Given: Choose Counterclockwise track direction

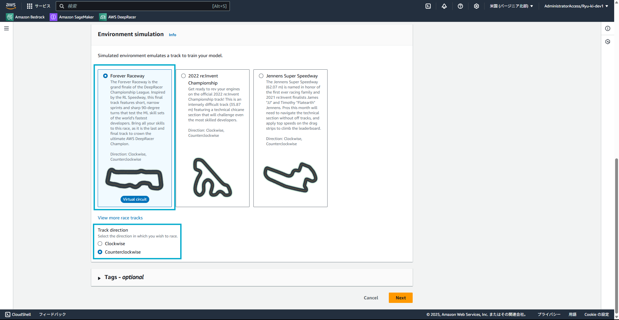Looking at the screenshot, I should (100, 252).
